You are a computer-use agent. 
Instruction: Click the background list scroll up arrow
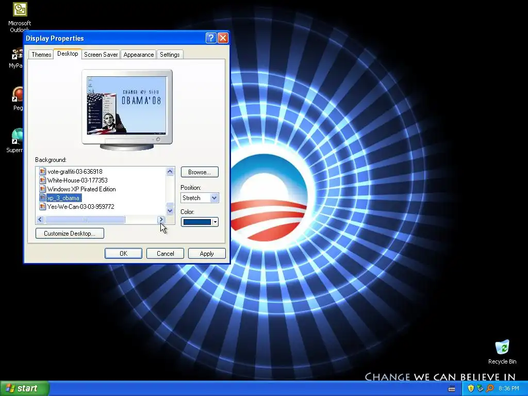(170, 171)
